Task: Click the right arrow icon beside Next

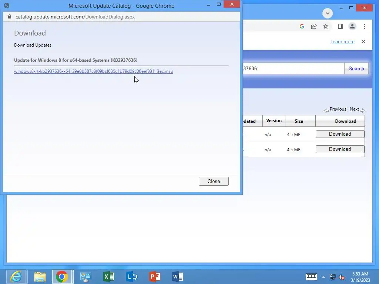Action: [362, 111]
